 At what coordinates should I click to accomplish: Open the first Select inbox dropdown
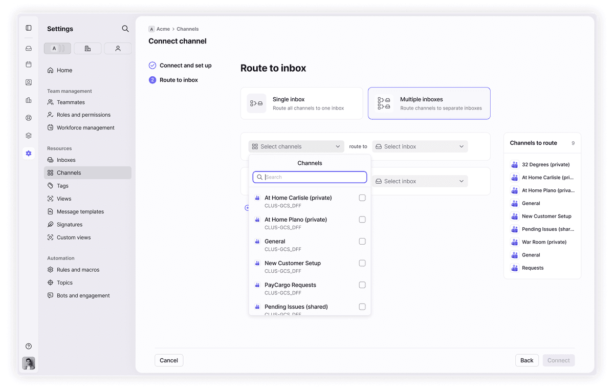(x=420, y=146)
